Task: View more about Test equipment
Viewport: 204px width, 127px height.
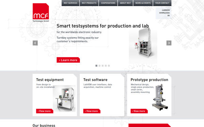Action: [45, 111]
